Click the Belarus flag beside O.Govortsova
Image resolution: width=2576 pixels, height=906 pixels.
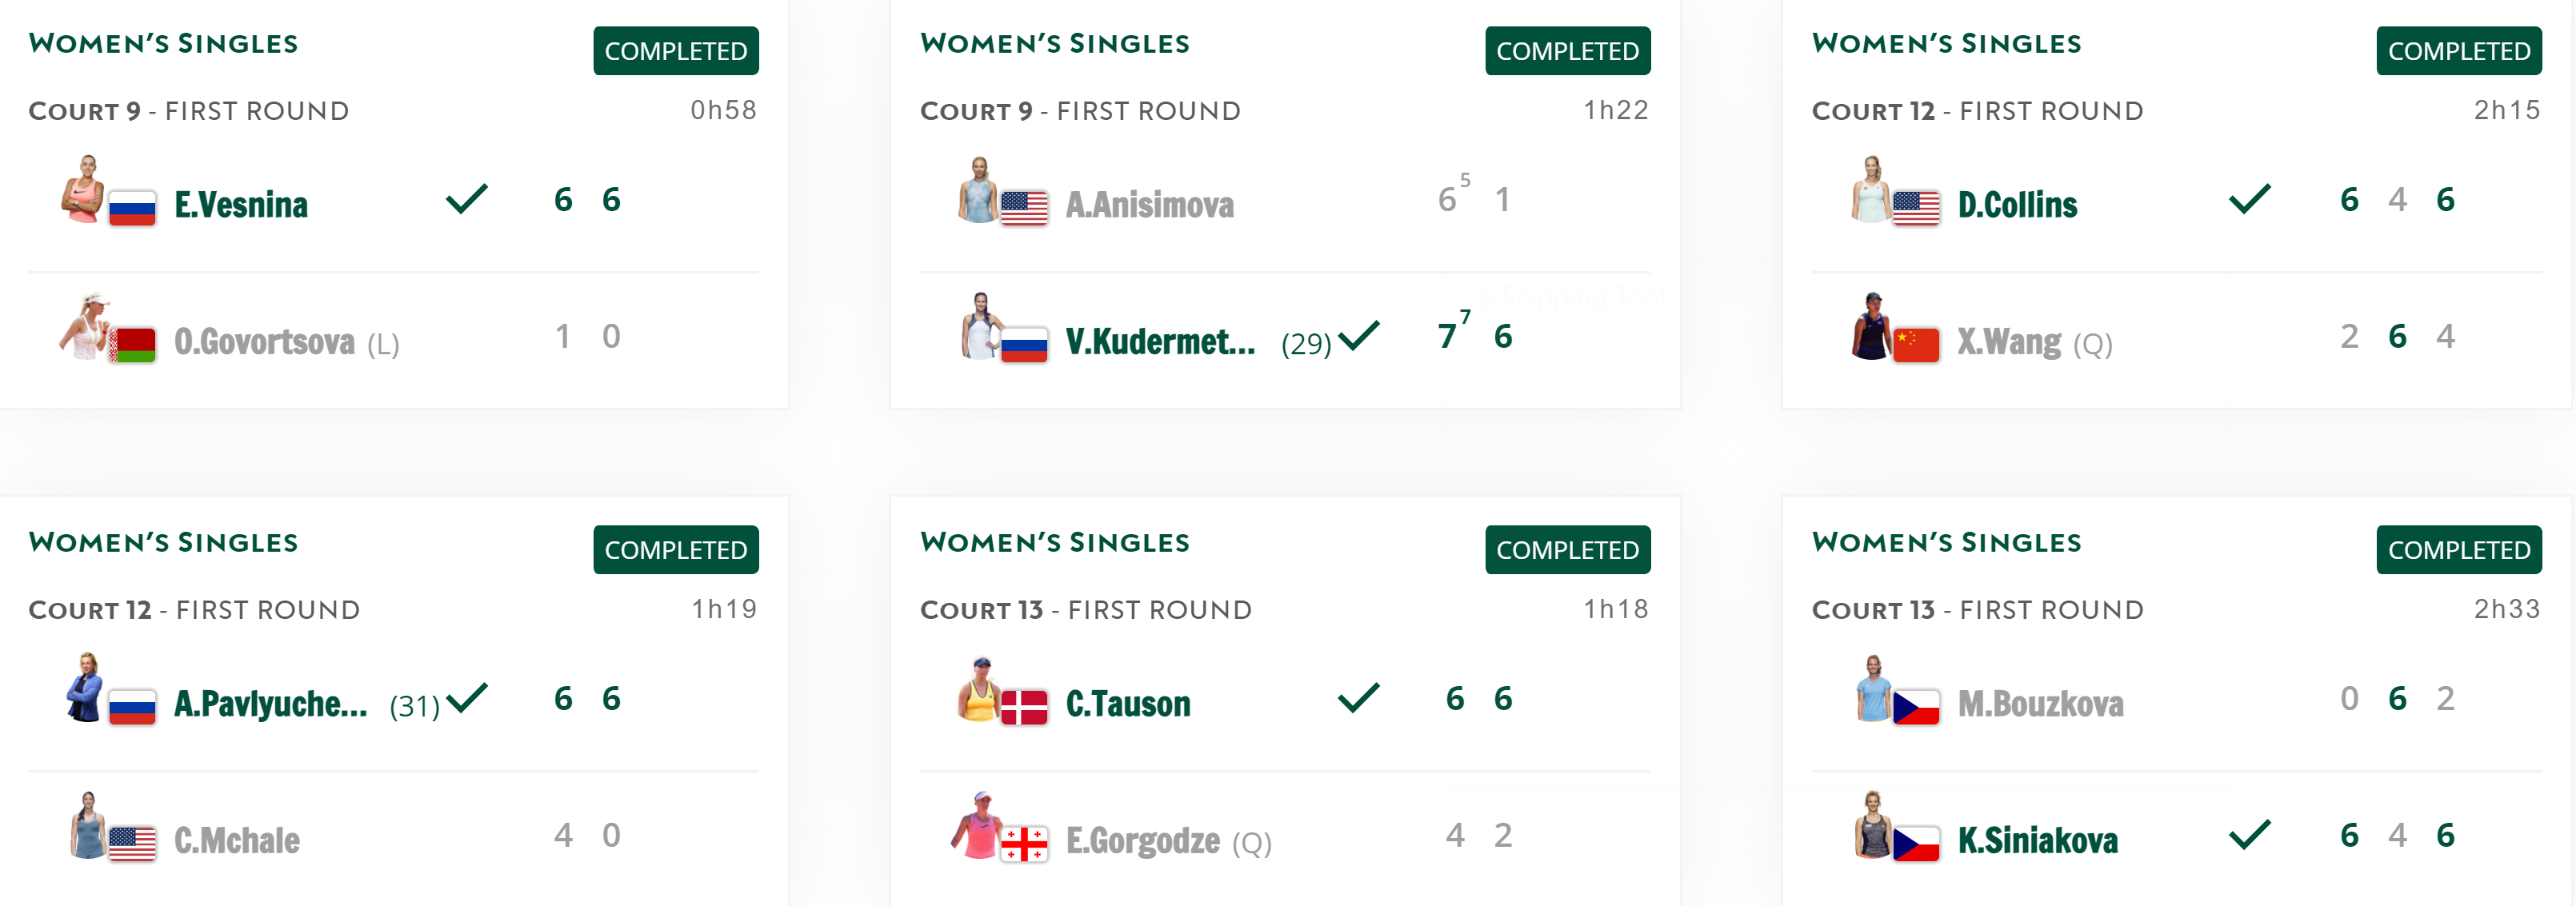click(132, 345)
